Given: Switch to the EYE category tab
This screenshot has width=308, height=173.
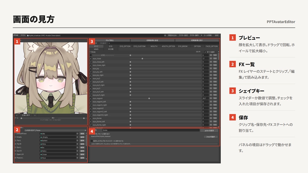Looking at the screenshot, I should (x=111, y=46).
